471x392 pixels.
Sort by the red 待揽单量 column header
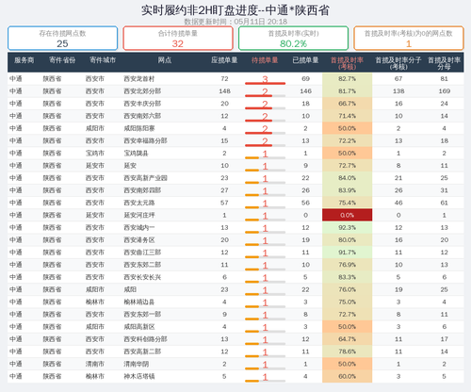pyautogui.click(x=265, y=60)
